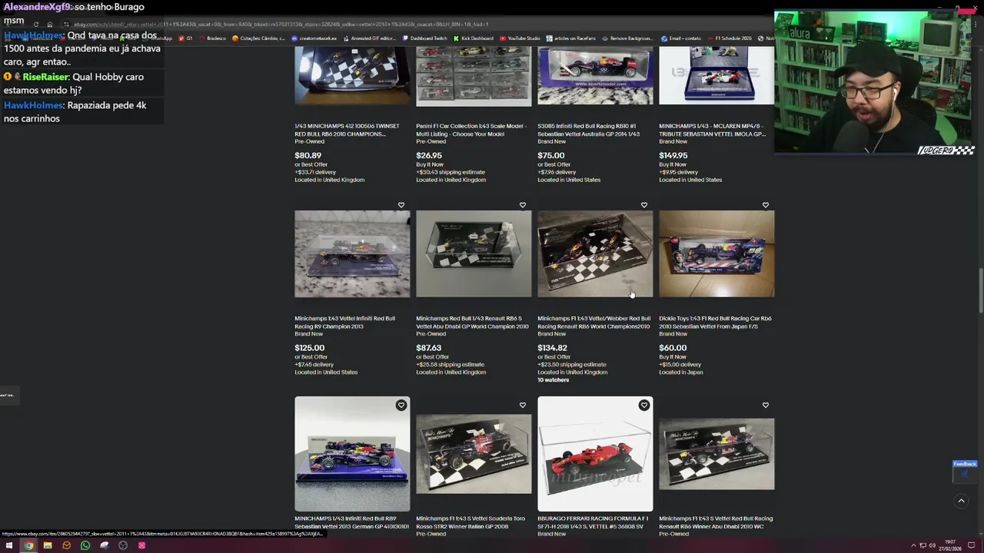Viewport: 984px width, 553px height.
Task: Click the '10 watchers' text
Action: coord(553,380)
